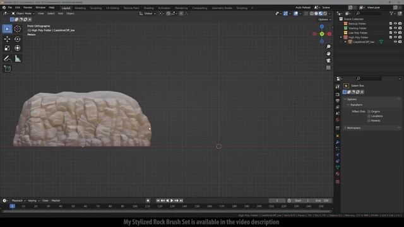Toggle Starting Folder exclude checkbox
404x227 pixels.
coord(391,28)
